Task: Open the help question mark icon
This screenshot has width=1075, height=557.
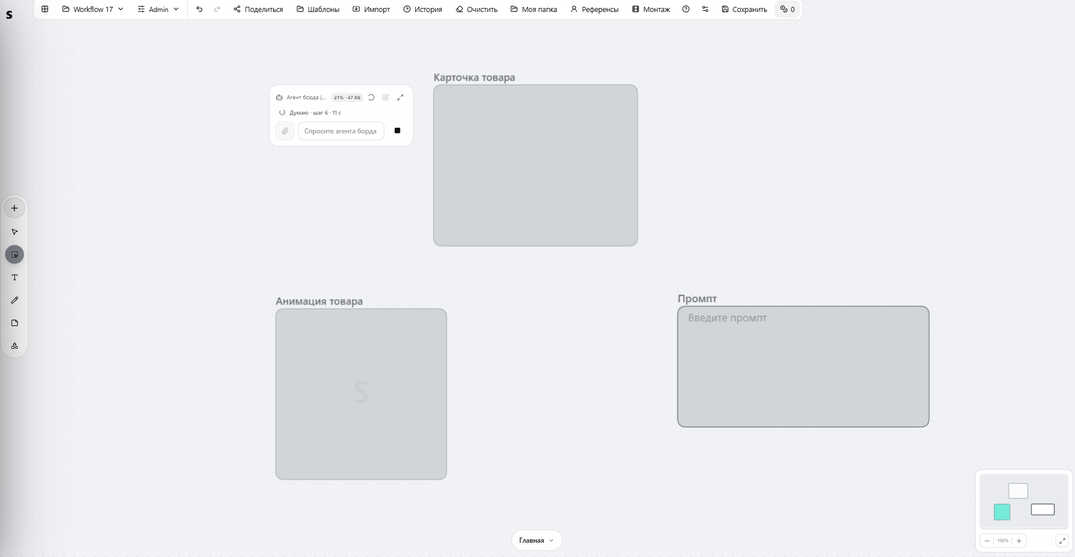Action: coord(686,9)
